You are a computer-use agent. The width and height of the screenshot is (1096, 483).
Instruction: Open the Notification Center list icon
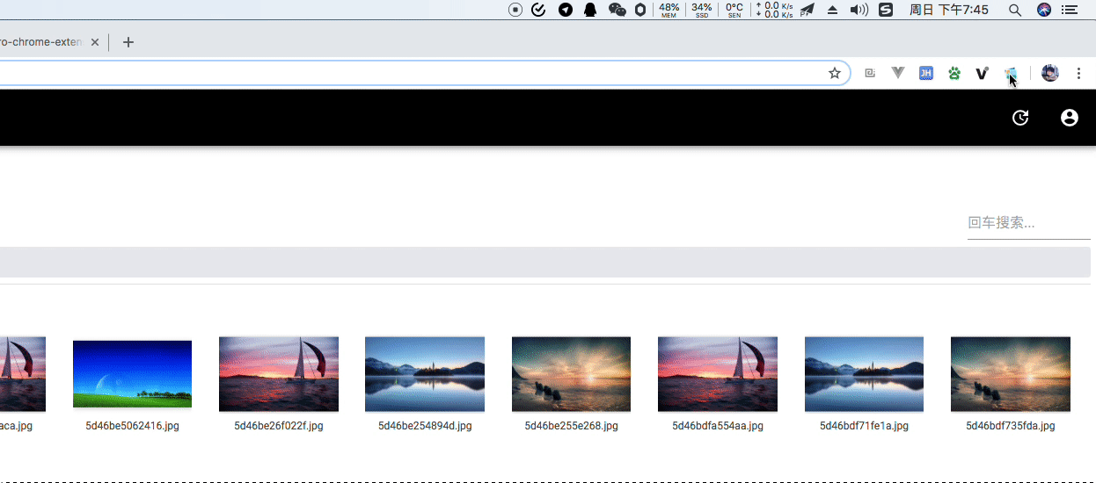pyautogui.click(x=1070, y=10)
